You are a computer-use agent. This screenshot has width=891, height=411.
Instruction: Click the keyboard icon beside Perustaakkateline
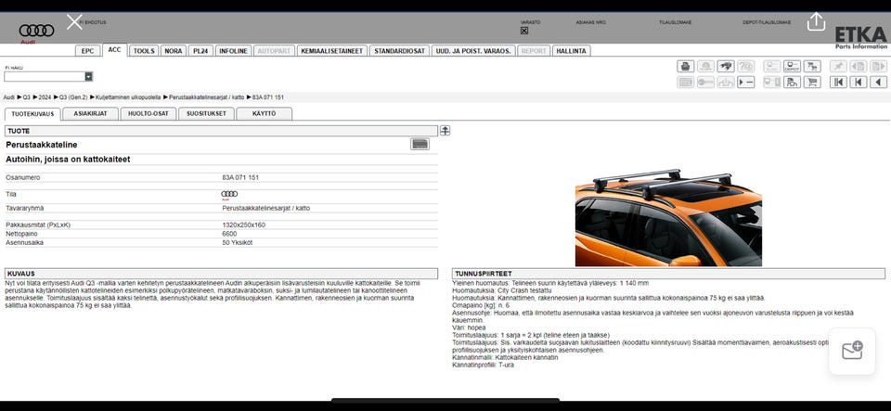(420, 144)
